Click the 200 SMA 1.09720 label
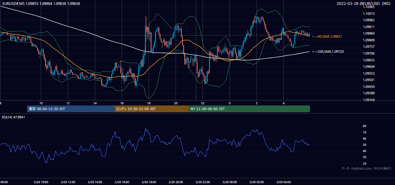This screenshot has width=395, height=185. coord(328,51)
